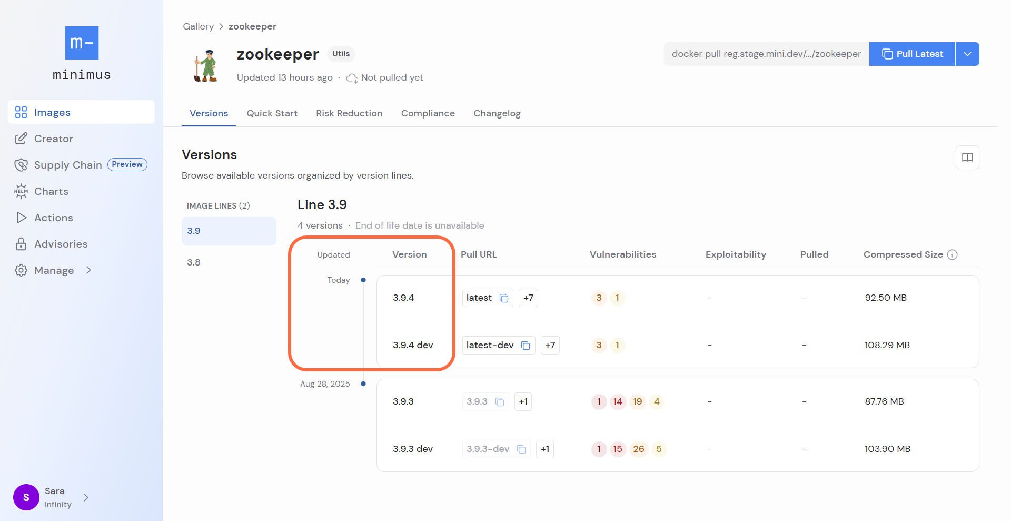Click the latest tag text
Viewport: 1011px width, 521px height.
(x=479, y=298)
